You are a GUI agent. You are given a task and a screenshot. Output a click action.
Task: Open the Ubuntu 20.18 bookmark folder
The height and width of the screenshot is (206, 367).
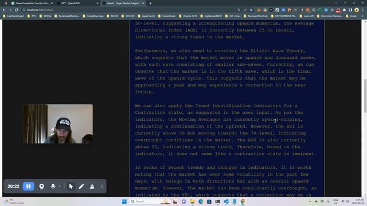click(188, 16)
